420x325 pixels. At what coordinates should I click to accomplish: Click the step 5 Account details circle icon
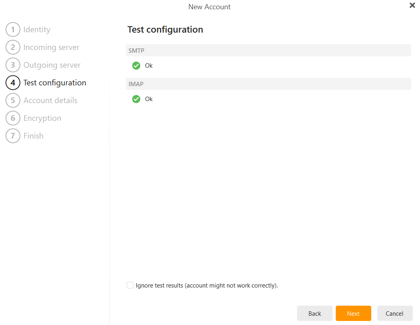coord(12,100)
